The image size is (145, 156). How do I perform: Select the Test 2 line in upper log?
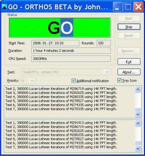pos(61,89)
